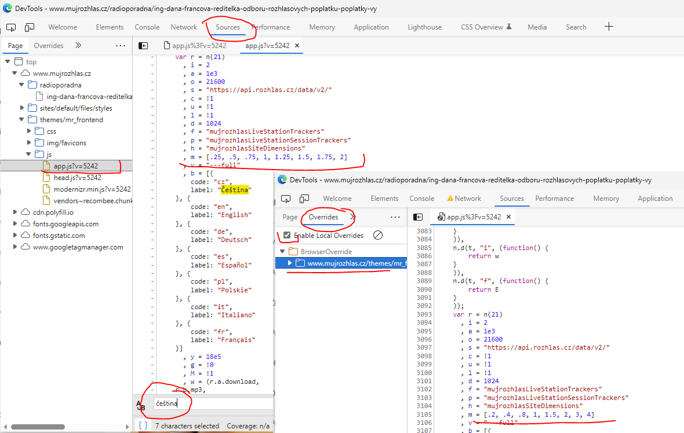Click the replace toggle icon beside search field
Viewport: 684px width, 433px height.
[x=140, y=405]
